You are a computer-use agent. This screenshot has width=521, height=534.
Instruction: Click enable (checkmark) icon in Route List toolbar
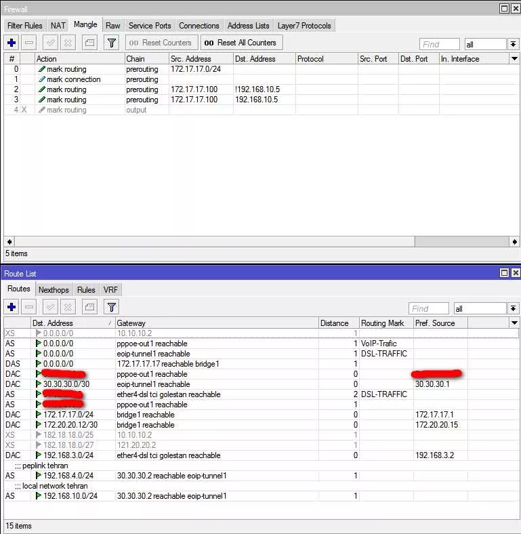click(50, 307)
